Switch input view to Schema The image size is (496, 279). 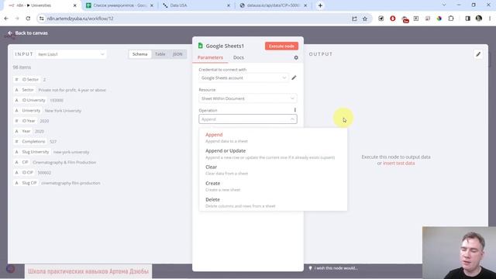click(139, 54)
